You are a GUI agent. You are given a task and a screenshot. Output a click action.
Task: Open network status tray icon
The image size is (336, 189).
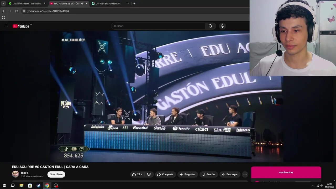tap(318, 186)
